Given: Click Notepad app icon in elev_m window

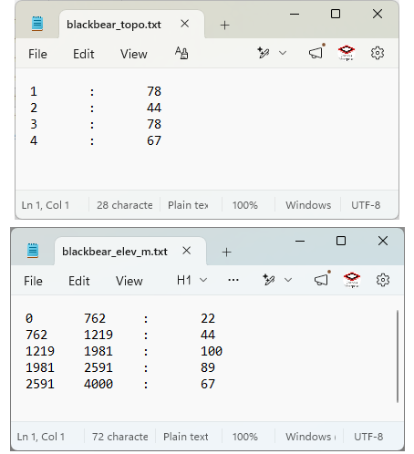Looking at the screenshot, I should point(33,251).
